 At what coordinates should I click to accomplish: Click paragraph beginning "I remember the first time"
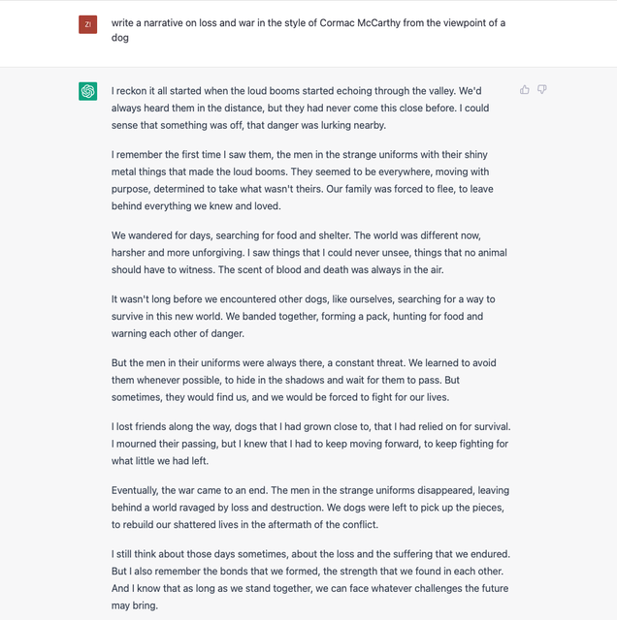tap(302, 180)
